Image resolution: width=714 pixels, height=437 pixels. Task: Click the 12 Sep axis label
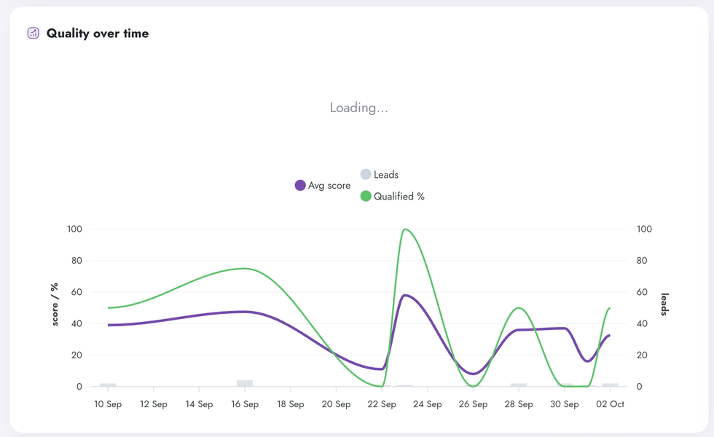point(154,403)
